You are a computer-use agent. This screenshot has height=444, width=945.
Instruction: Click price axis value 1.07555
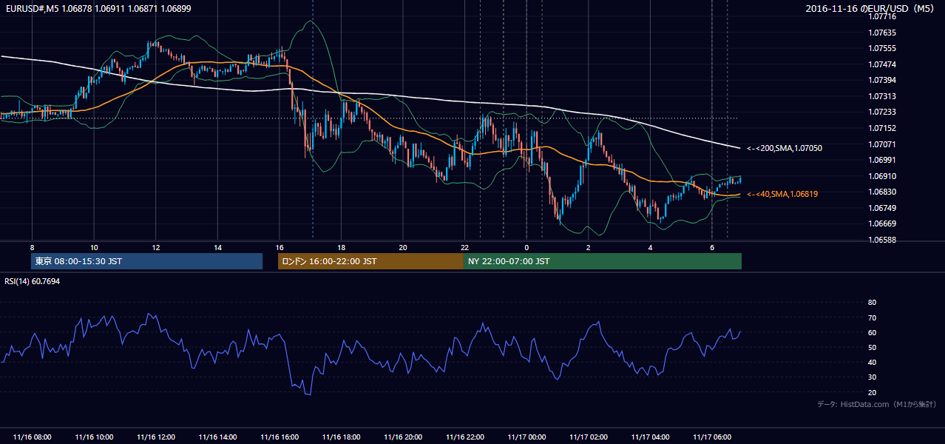pos(882,48)
